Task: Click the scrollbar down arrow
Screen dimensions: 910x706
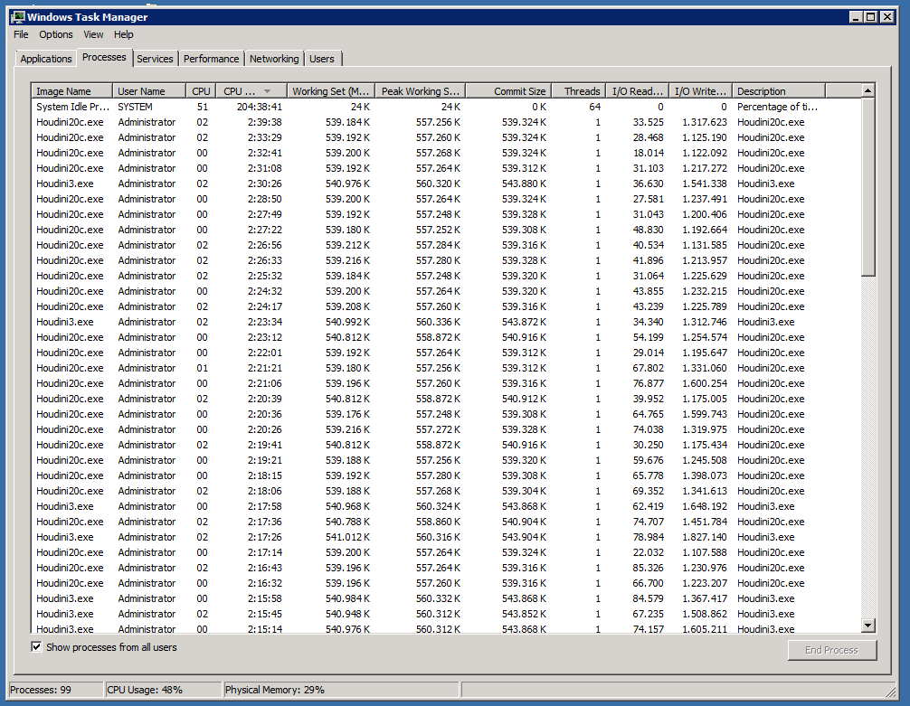Action: (x=867, y=626)
